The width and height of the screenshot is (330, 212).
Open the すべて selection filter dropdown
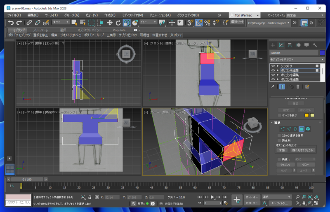(x=61, y=22)
